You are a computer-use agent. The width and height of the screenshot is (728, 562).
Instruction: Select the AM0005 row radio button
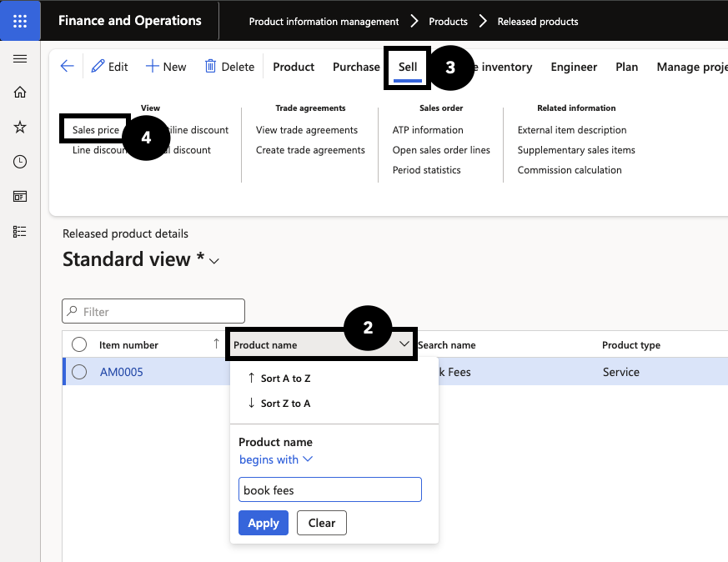tap(79, 372)
